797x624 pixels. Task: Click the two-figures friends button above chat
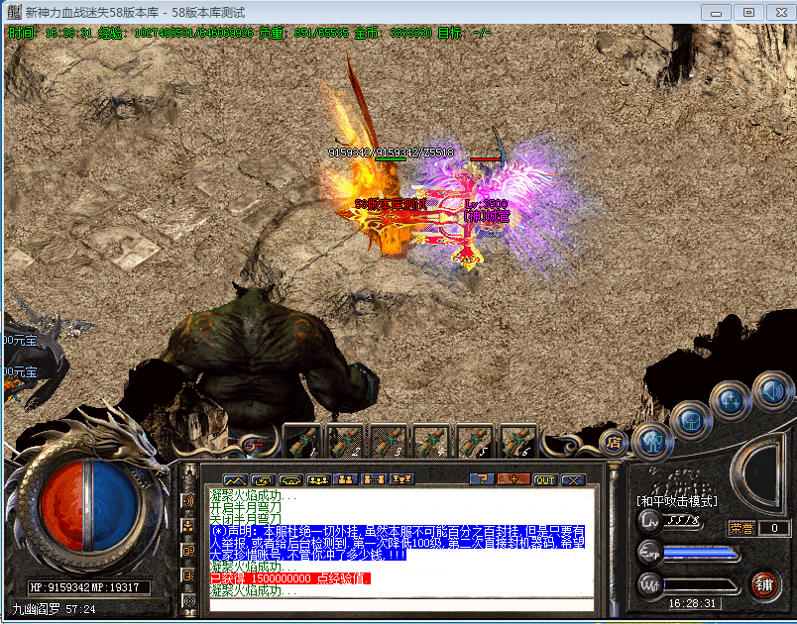pos(346,479)
